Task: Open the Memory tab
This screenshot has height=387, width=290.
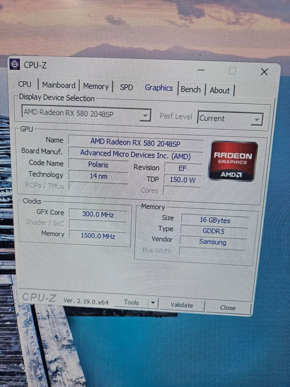Action: (96, 86)
